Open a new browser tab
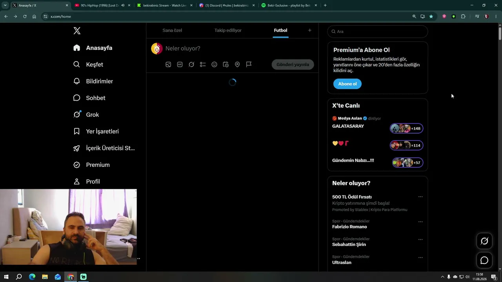 (325, 5)
